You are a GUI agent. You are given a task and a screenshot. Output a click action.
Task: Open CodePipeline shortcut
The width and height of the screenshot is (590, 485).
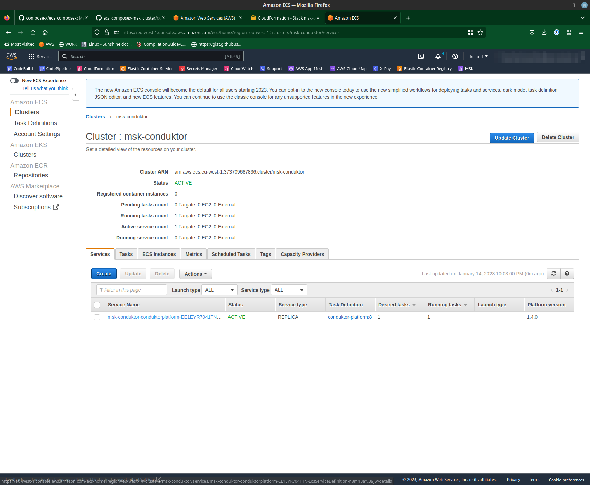coord(55,69)
